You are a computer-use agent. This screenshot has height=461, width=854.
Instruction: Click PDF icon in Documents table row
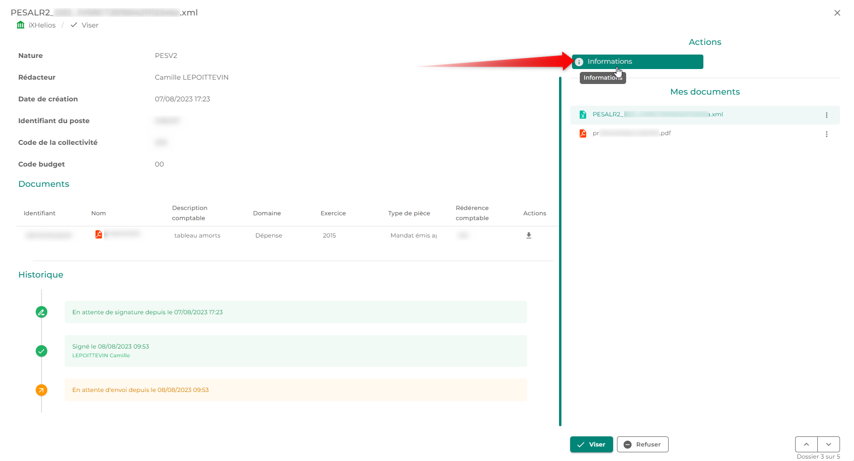pyautogui.click(x=98, y=235)
